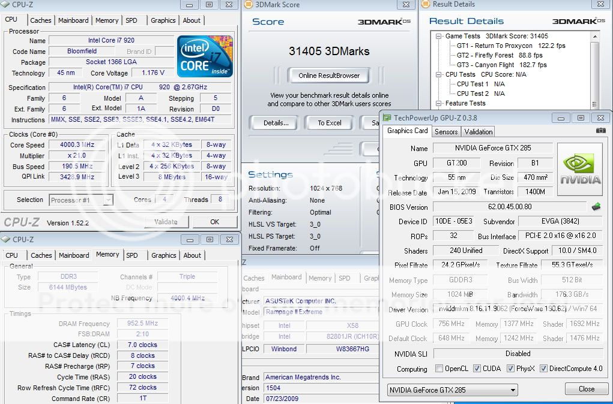Click the BIOS Version field 62.00.45.00.80
The image size is (613, 404).
click(x=510, y=207)
